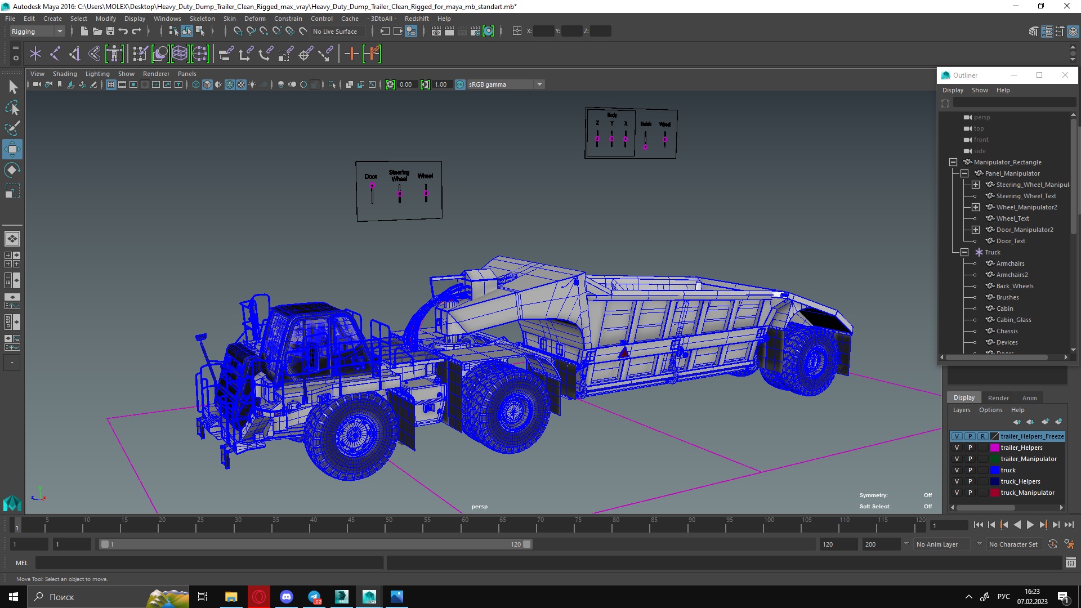Image resolution: width=1081 pixels, height=608 pixels.
Task: Expand Wheel_Manipulator2 node in Outliner
Action: 976,207
